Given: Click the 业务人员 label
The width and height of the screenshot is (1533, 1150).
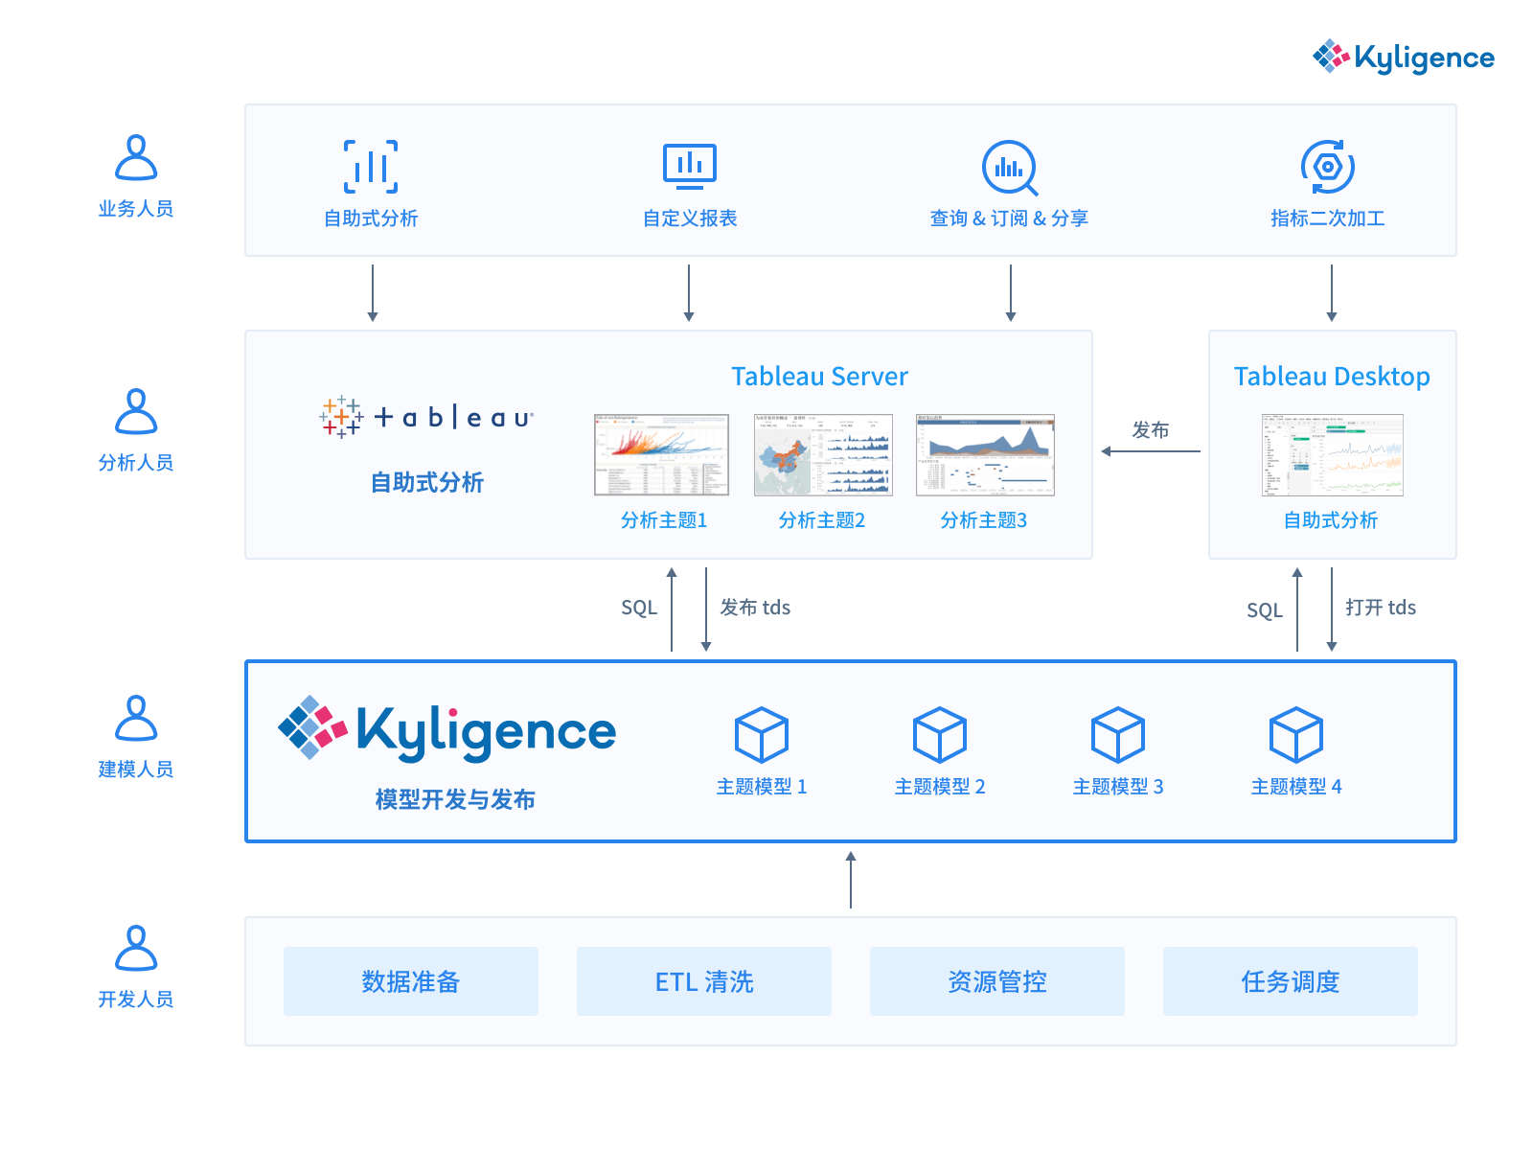Looking at the screenshot, I should 136,209.
